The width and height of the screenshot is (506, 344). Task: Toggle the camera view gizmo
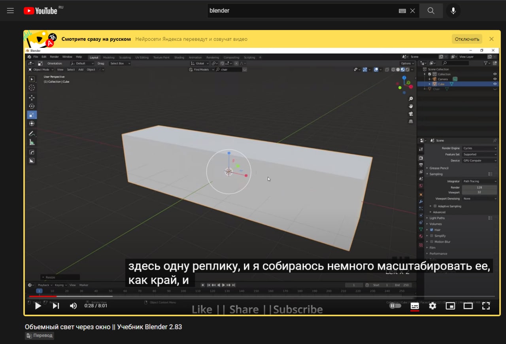pos(411,114)
